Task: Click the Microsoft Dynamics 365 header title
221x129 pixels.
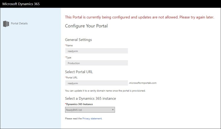Action: click(21, 4)
